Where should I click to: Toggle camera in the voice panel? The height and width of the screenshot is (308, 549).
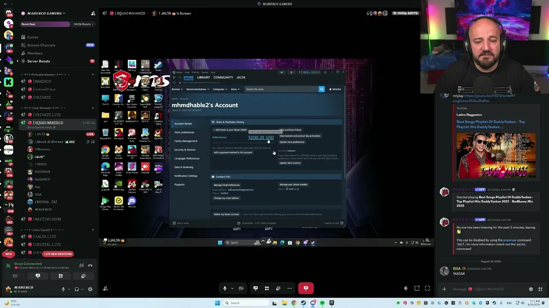tap(15, 276)
